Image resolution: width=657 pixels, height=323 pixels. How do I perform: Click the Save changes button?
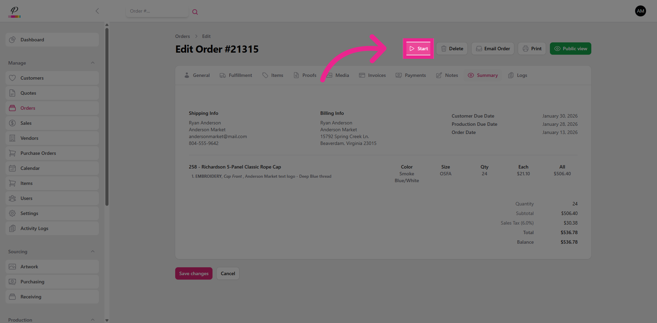(194, 273)
